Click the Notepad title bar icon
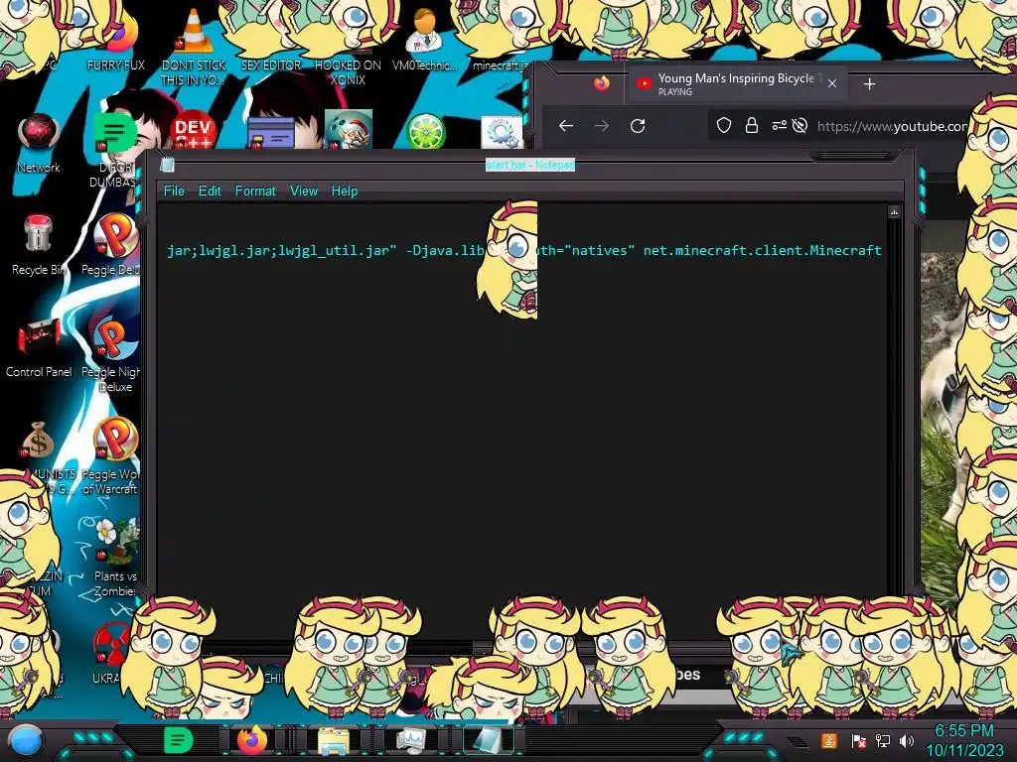 pos(167,165)
